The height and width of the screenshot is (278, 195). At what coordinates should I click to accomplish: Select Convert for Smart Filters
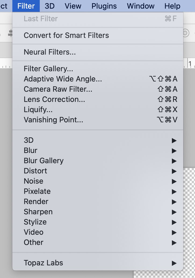click(98, 35)
